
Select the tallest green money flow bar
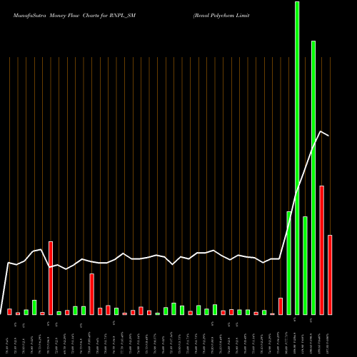(x=297, y=158)
